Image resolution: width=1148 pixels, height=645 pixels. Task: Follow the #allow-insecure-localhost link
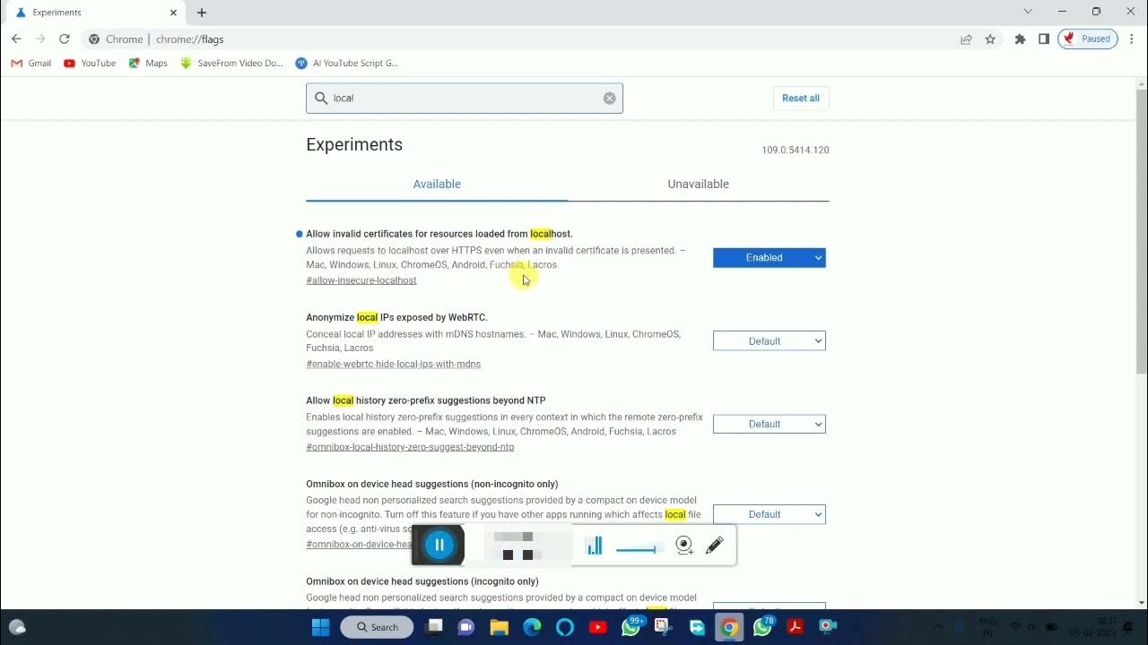[361, 280]
